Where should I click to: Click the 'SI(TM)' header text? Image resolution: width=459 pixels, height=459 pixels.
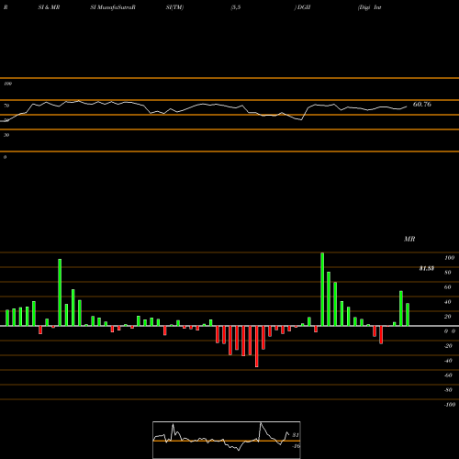[174, 7]
